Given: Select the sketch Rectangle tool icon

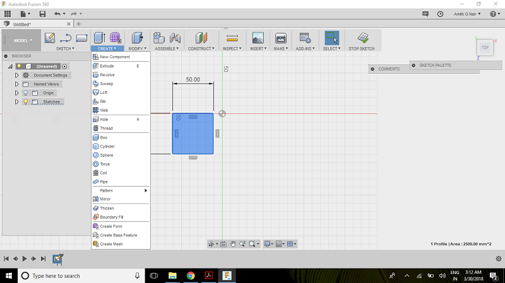Looking at the screenshot, I should coord(81,38).
